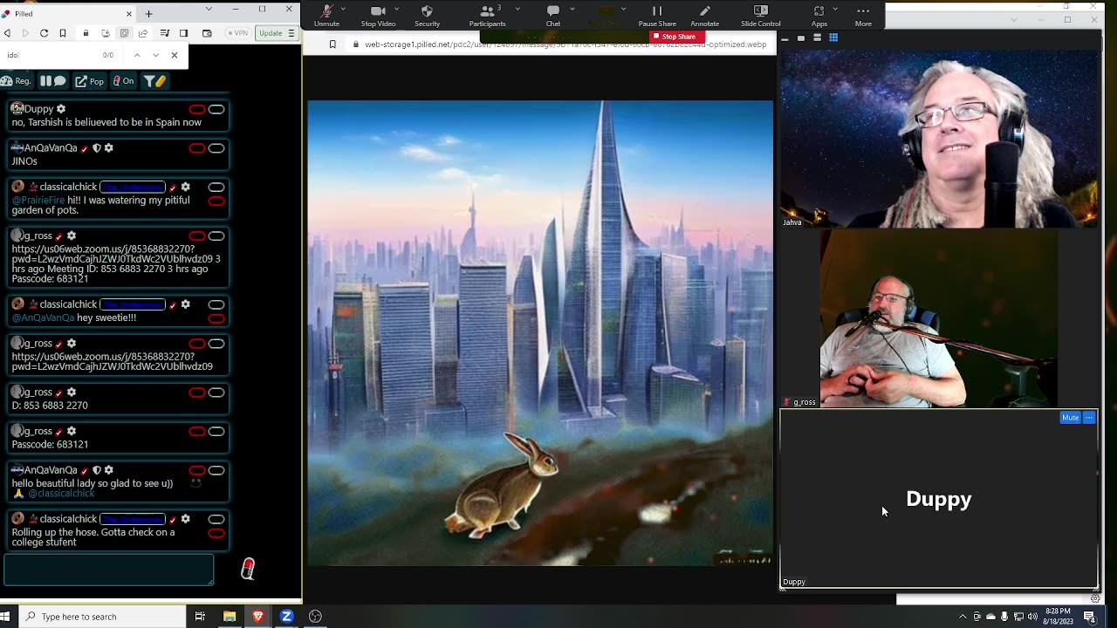Open Zoom Apps
The height and width of the screenshot is (628, 1117).
click(x=819, y=15)
